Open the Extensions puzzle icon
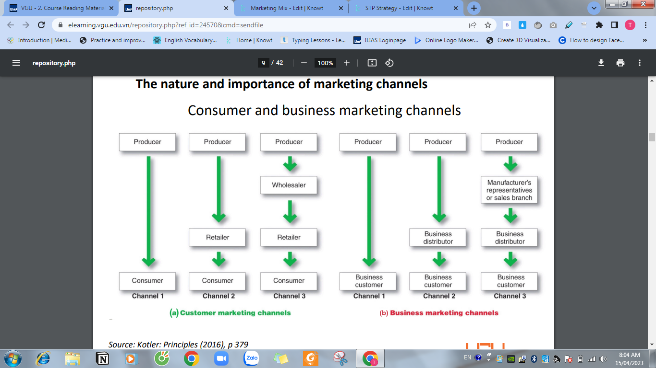Viewport: 656px width, 368px height. (599, 25)
